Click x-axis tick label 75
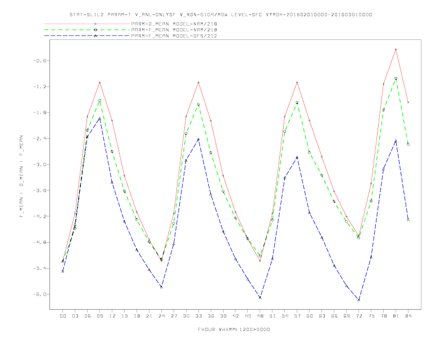 (371, 316)
